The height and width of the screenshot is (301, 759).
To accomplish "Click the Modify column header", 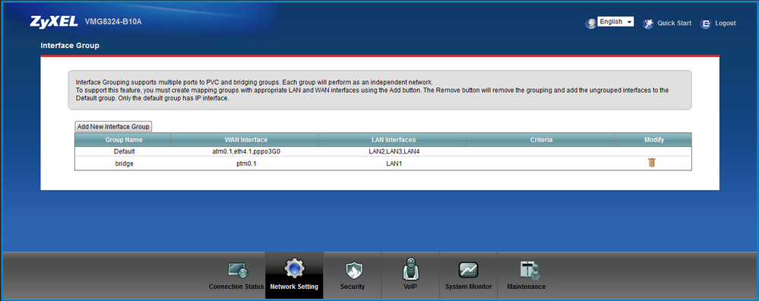I will [x=653, y=139].
